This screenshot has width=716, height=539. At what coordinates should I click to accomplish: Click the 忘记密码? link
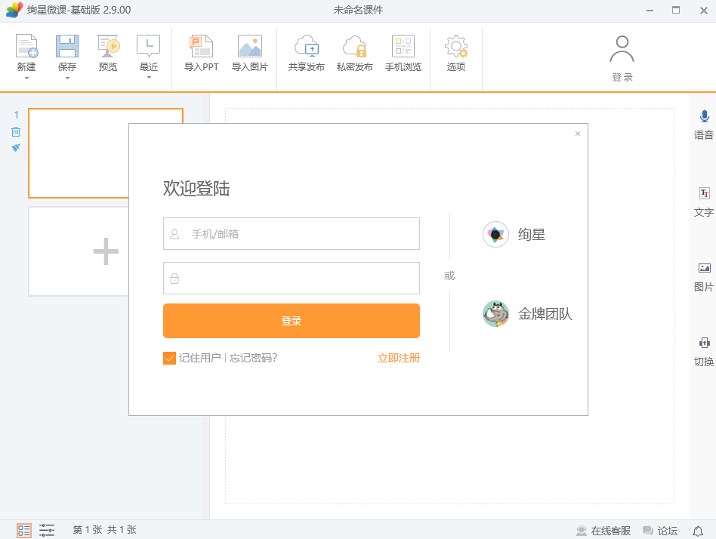point(254,358)
